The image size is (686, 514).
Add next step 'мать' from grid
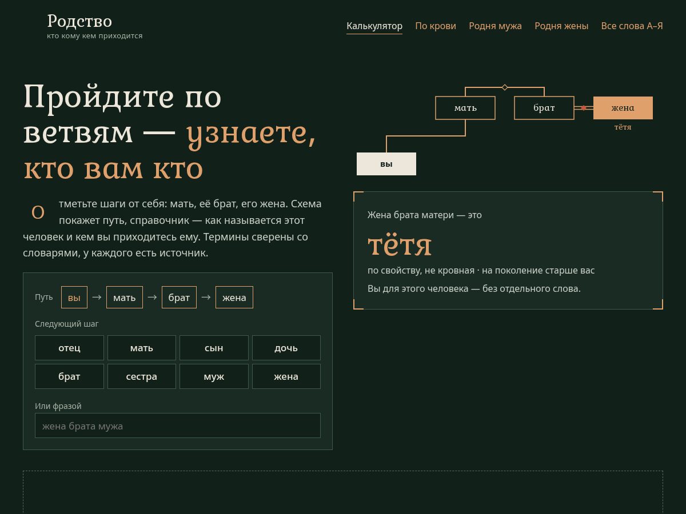142,348
